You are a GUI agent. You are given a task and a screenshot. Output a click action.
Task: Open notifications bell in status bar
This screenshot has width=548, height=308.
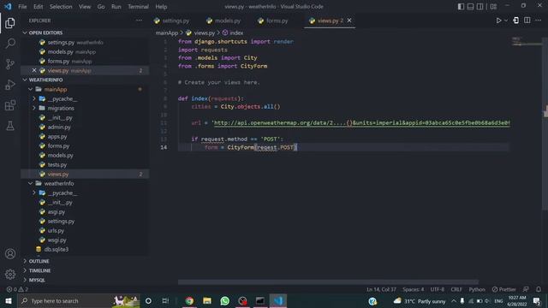(539, 289)
